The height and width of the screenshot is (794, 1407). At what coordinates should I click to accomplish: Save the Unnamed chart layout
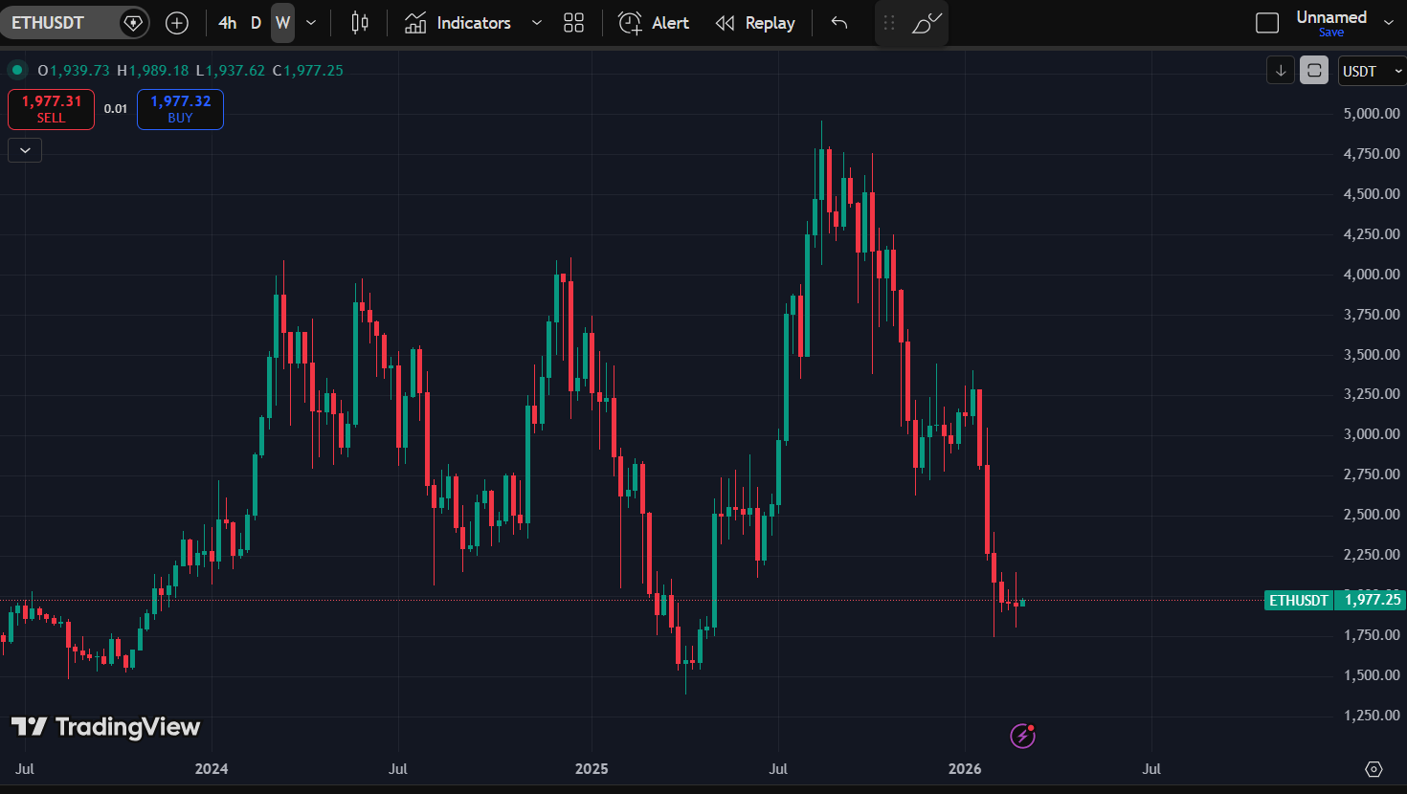[1331, 33]
